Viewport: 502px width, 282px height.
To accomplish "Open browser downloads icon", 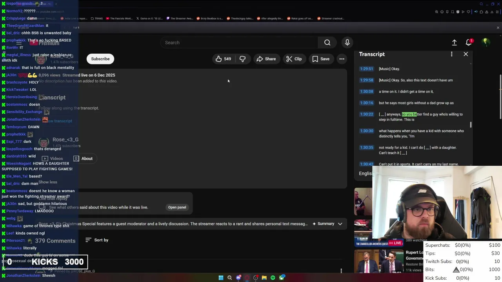I will pos(492,12).
